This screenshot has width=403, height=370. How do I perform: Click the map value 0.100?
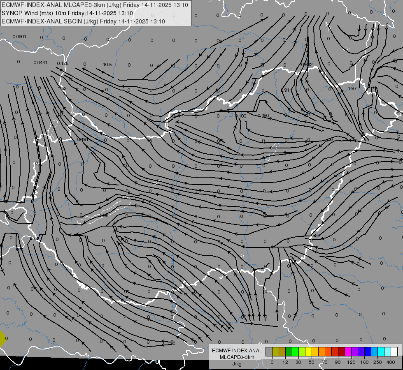point(241,116)
